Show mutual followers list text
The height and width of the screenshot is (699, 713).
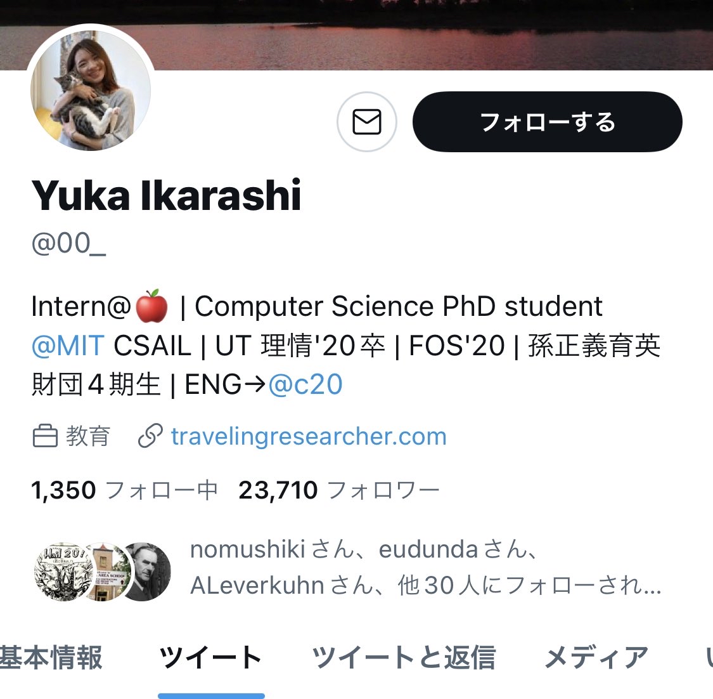coord(426,567)
